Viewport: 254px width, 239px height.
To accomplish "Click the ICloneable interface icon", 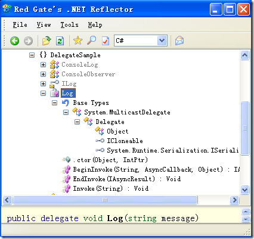I will click(100, 141).
